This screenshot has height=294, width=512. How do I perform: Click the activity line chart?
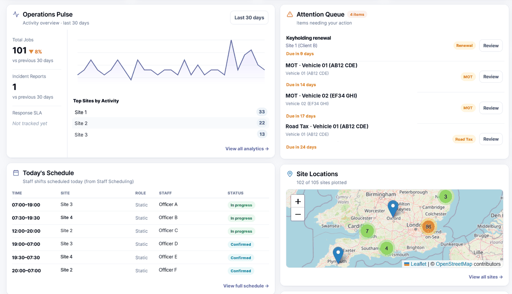coord(171,60)
